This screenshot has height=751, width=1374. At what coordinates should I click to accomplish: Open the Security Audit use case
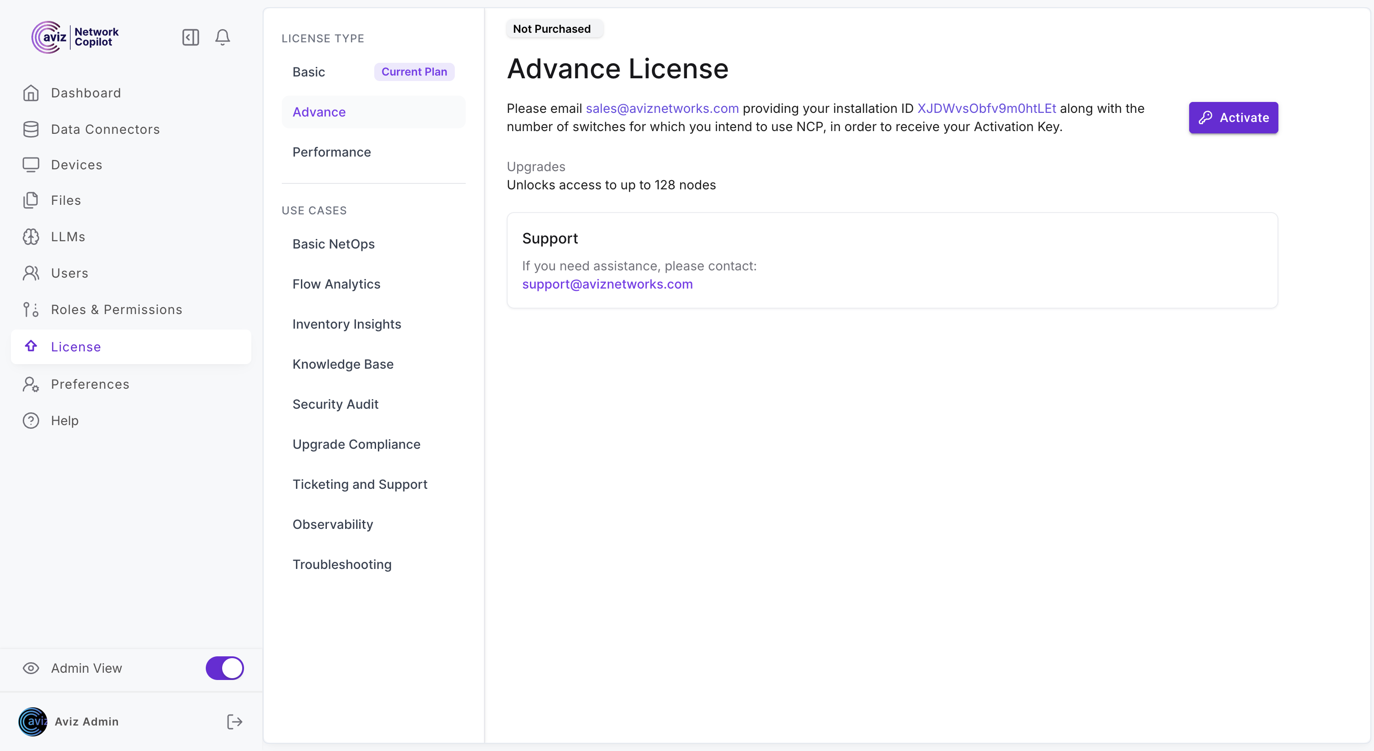click(x=335, y=404)
